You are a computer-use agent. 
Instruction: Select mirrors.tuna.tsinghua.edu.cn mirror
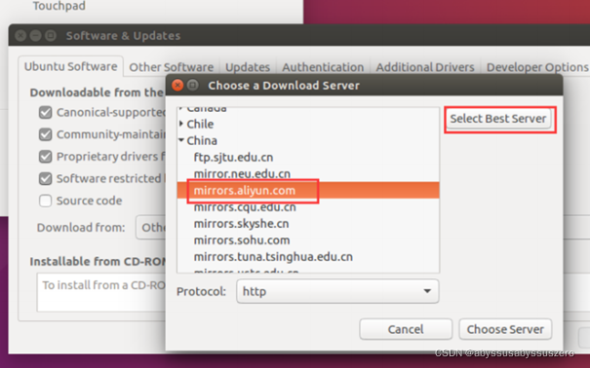click(273, 256)
